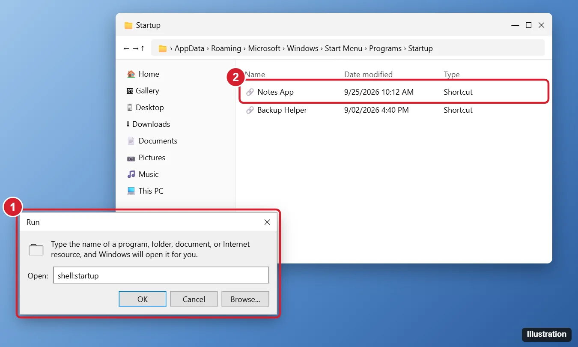The height and width of the screenshot is (347, 578).
Task: Click the This PC computer icon
Action: coord(131,191)
